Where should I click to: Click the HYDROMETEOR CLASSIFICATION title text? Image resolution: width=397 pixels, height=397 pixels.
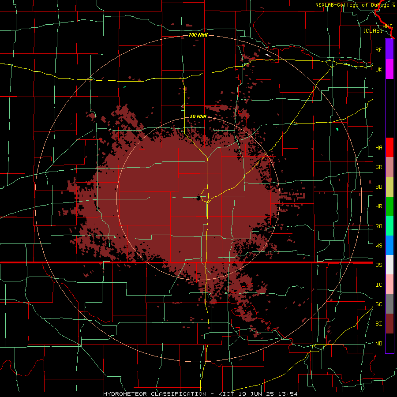[x=155, y=394]
